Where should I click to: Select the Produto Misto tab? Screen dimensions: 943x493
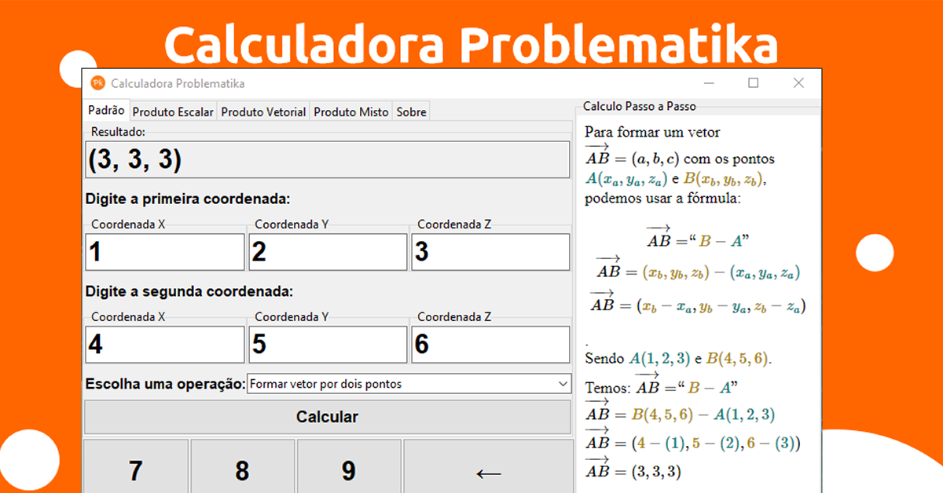pos(351,112)
